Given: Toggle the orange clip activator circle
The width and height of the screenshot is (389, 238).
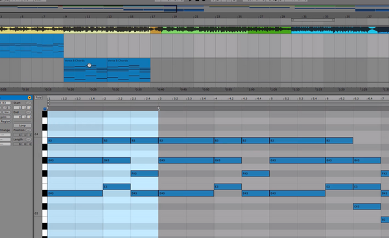Looking at the screenshot, I should [30, 98].
